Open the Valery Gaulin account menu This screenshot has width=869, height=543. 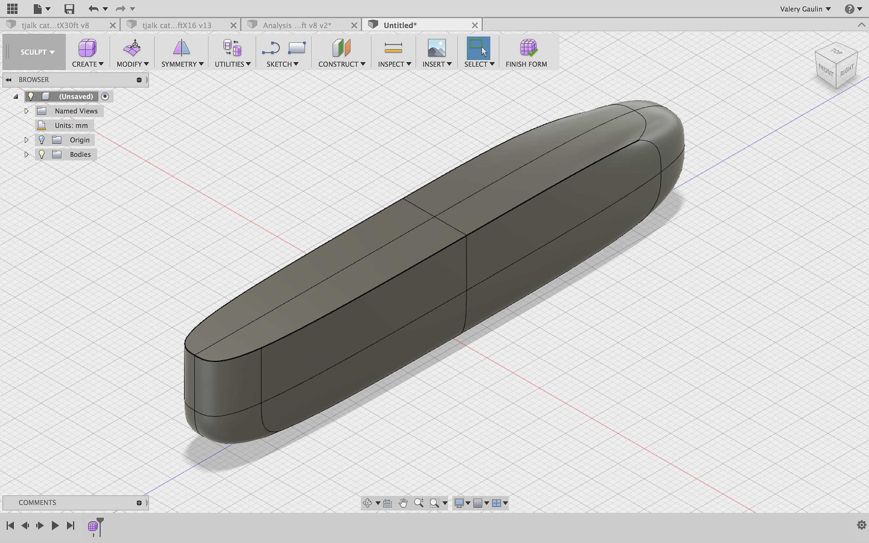coord(805,9)
